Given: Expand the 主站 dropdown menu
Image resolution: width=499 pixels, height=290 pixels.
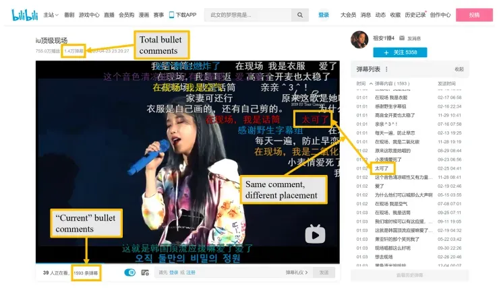Looking at the screenshot, I should coord(51,15).
